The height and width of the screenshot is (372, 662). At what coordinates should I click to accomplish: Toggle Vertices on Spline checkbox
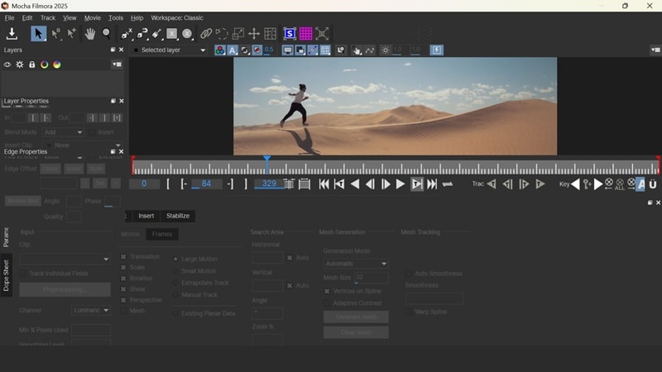pyautogui.click(x=327, y=291)
